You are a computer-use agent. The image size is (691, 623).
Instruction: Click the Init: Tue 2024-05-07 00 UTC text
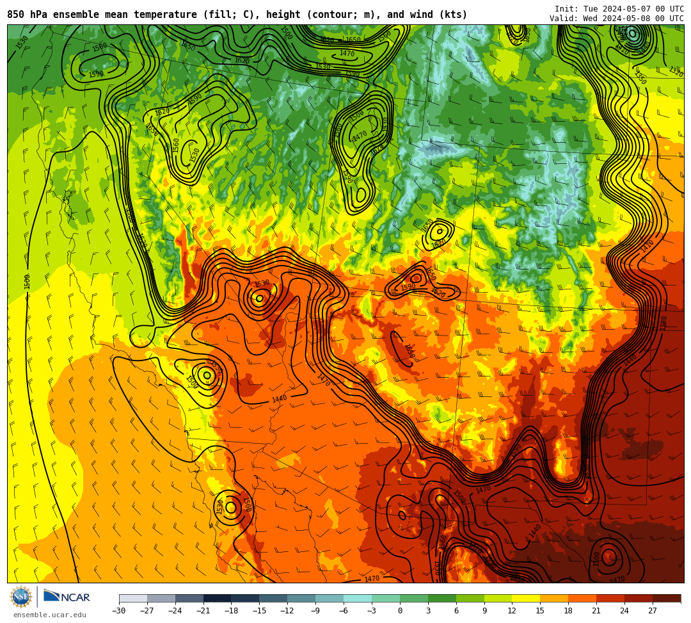pos(619,9)
